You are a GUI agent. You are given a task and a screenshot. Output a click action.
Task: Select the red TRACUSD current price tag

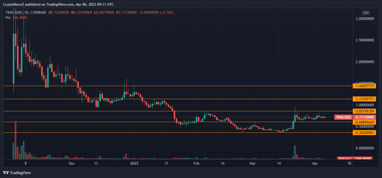tap(343, 117)
